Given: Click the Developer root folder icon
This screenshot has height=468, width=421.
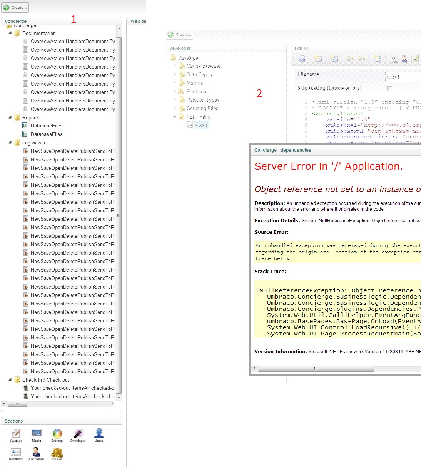Looking at the screenshot, I should (173, 58).
